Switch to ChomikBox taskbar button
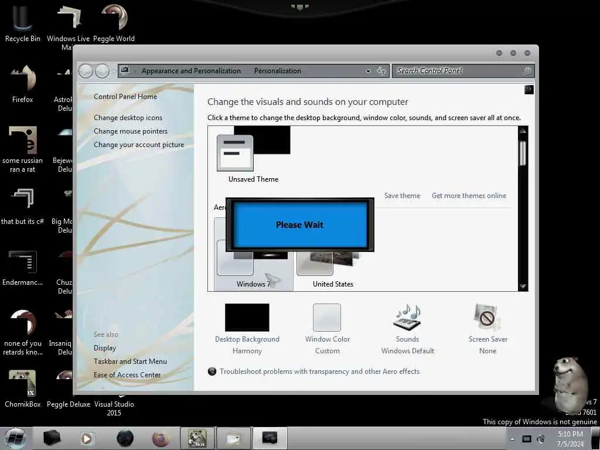The image size is (600, 450). coord(197,438)
